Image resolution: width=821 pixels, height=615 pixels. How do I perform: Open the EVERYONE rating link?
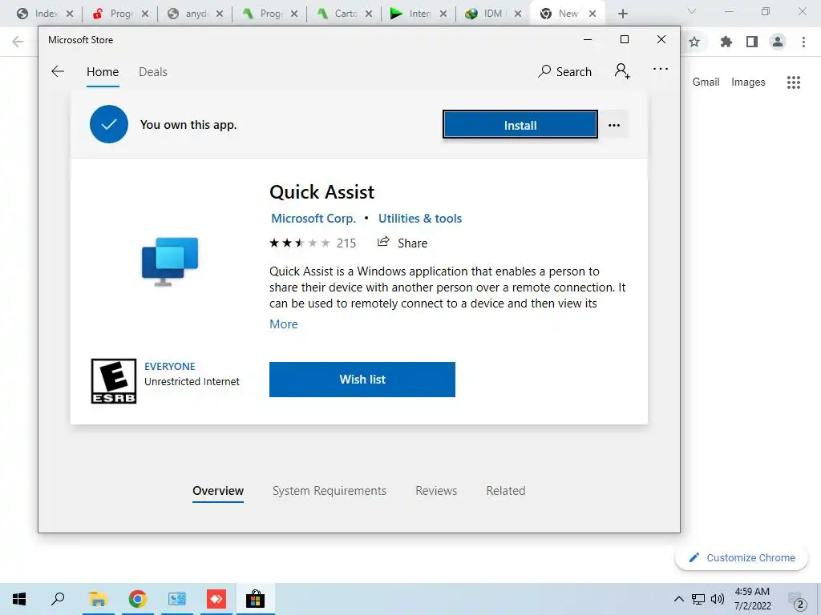(x=170, y=366)
